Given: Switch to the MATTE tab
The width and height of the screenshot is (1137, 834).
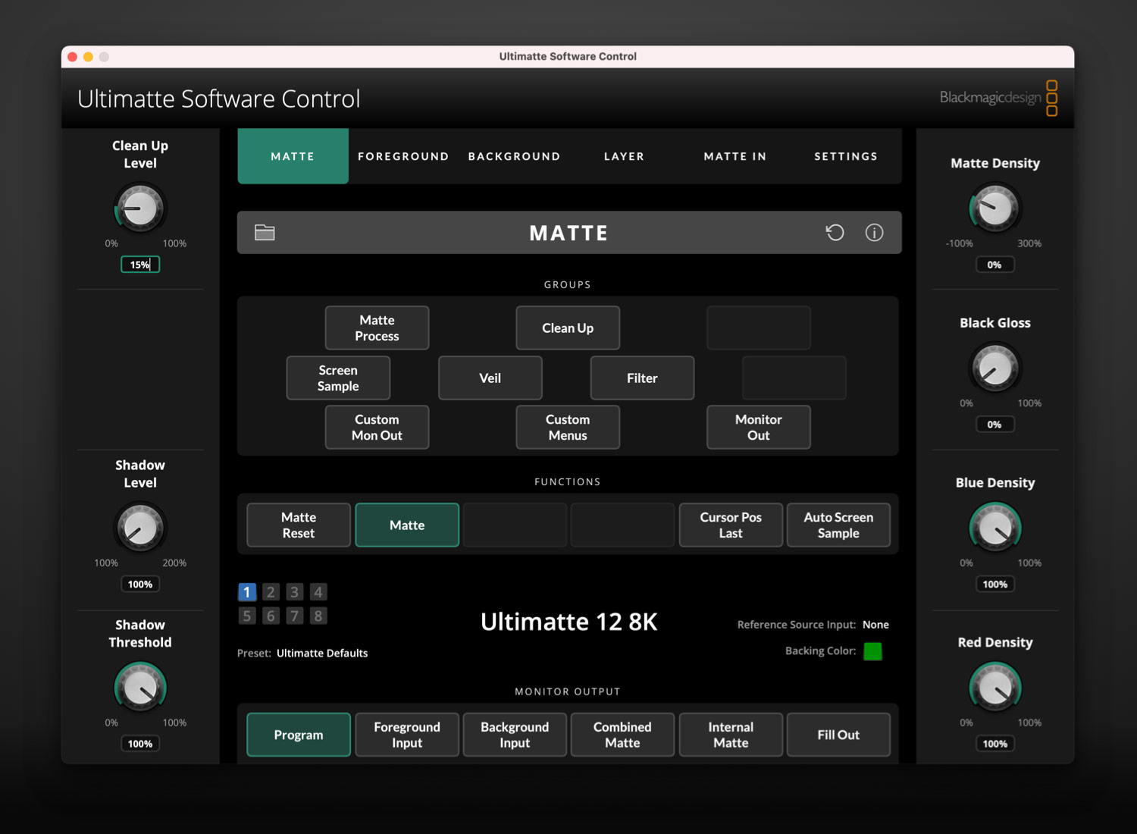Looking at the screenshot, I should (293, 156).
